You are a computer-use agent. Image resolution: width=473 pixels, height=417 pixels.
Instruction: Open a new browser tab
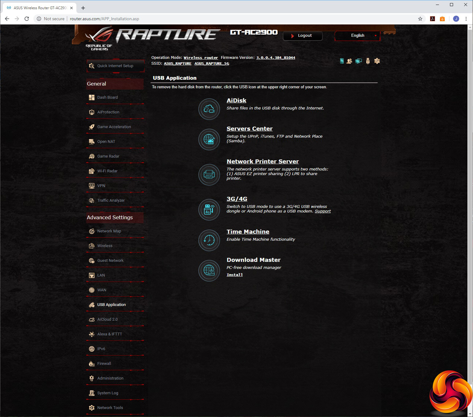83,8
